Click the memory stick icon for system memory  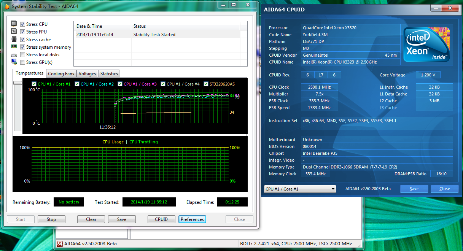[x=14, y=47]
